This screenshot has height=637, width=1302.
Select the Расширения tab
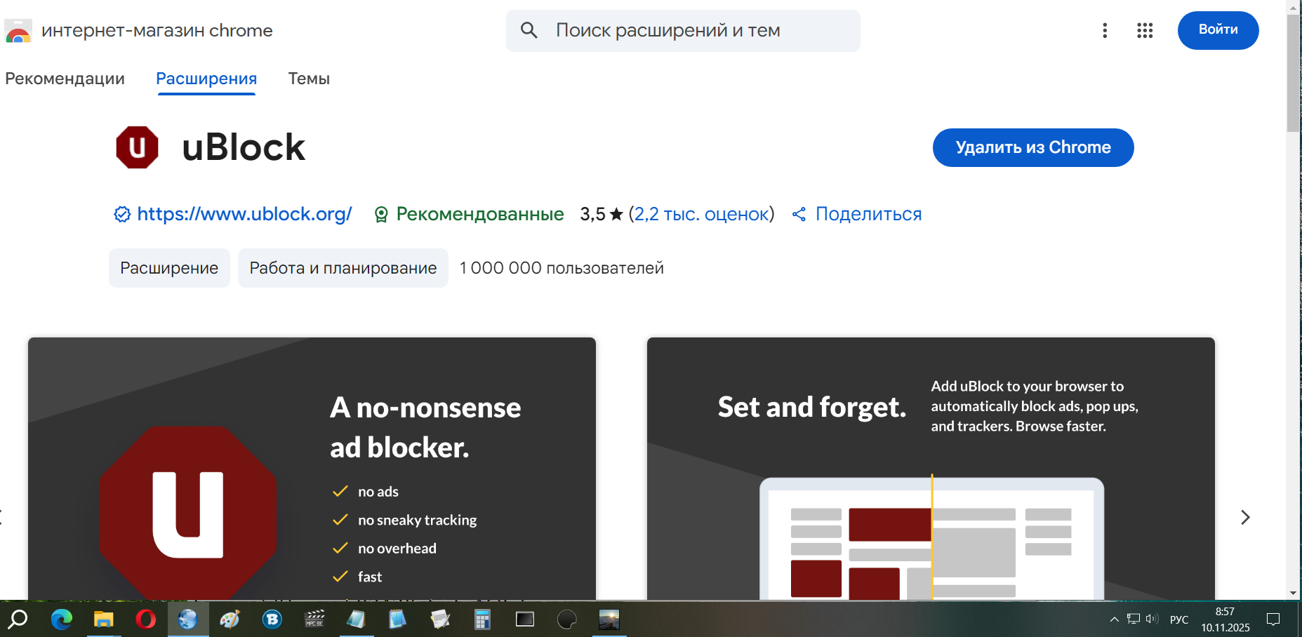(206, 79)
